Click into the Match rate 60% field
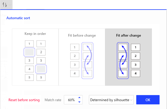167x109 pixels. point(71,100)
